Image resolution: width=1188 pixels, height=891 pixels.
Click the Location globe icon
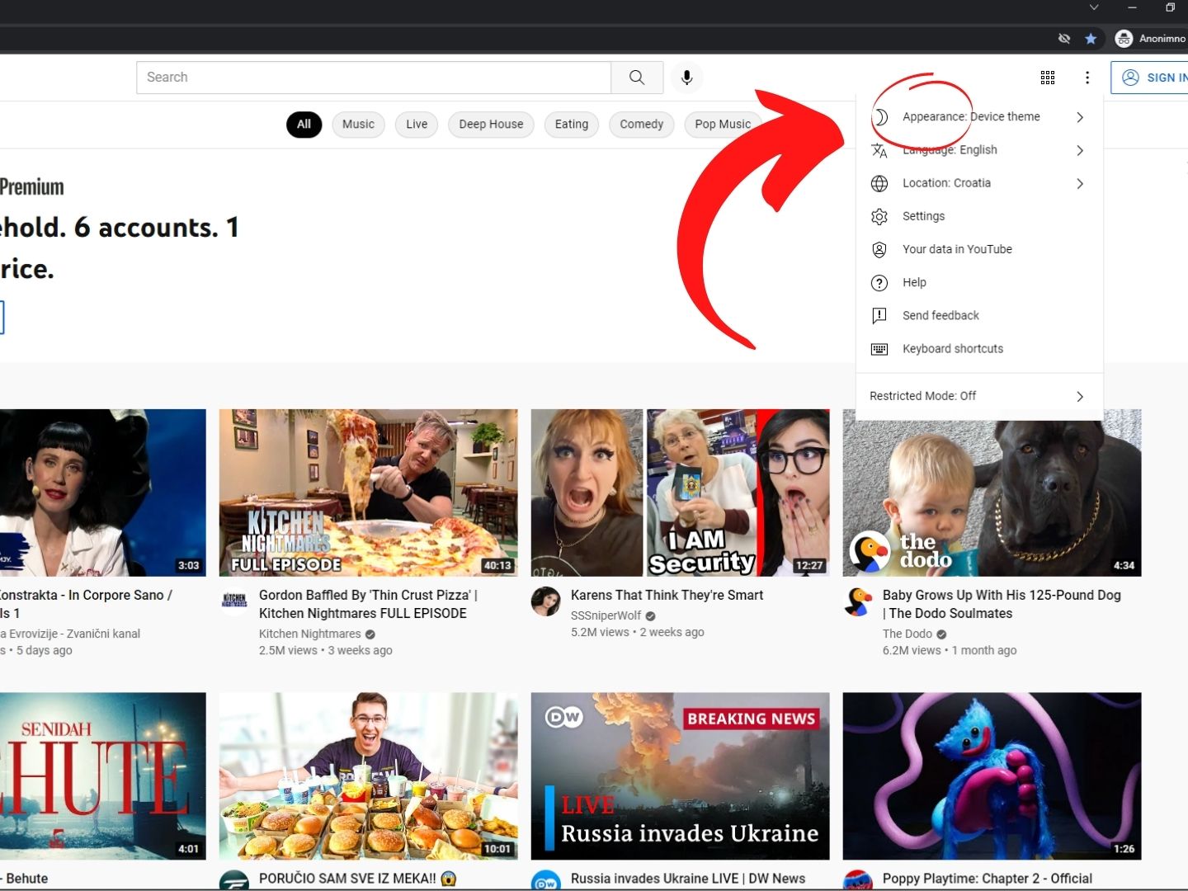(879, 183)
